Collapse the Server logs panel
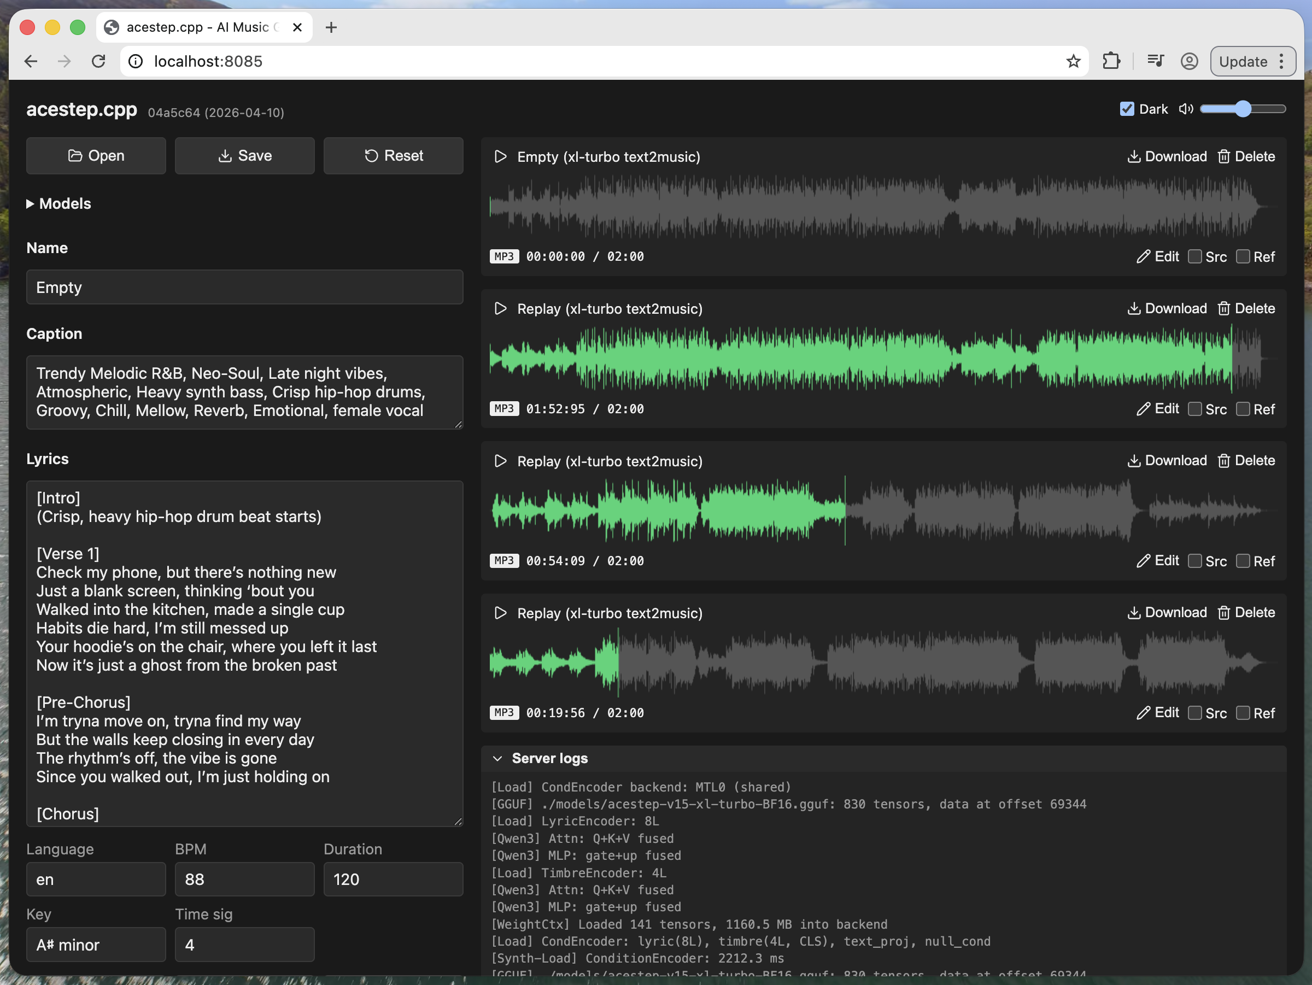 pyautogui.click(x=497, y=759)
